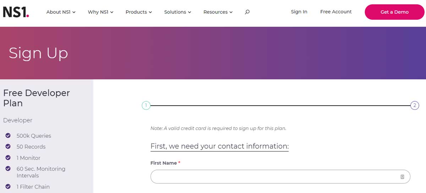The image size is (426, 193).
Task: Click the checkmark icon beside 500k Queries
Action: point(8,135)
